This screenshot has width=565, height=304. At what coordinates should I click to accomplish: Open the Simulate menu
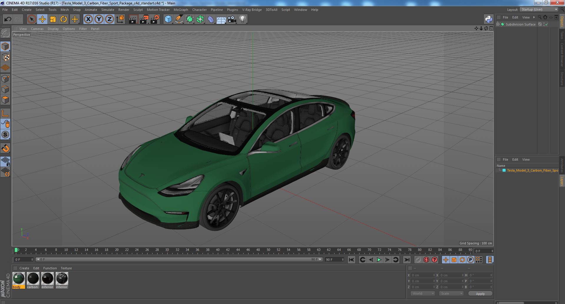click(107, 10)
